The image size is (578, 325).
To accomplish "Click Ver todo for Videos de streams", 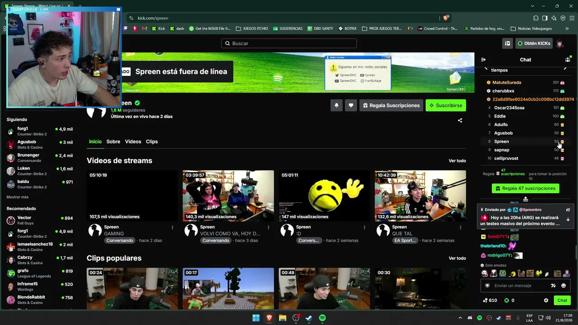I will pyautogui.click(x=457, y=161).
